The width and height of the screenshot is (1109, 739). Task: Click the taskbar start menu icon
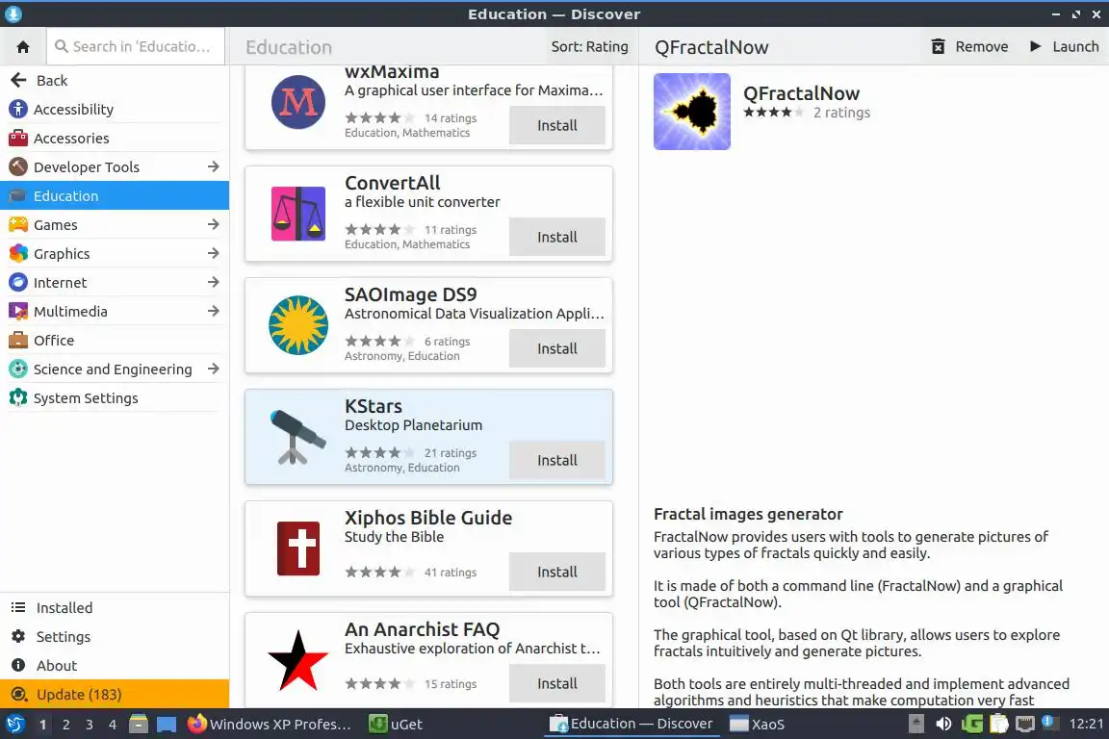14,725
